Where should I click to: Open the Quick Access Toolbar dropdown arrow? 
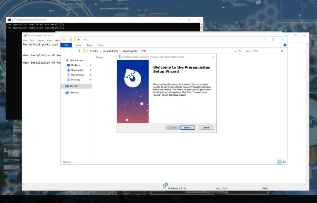click(79, 40)
